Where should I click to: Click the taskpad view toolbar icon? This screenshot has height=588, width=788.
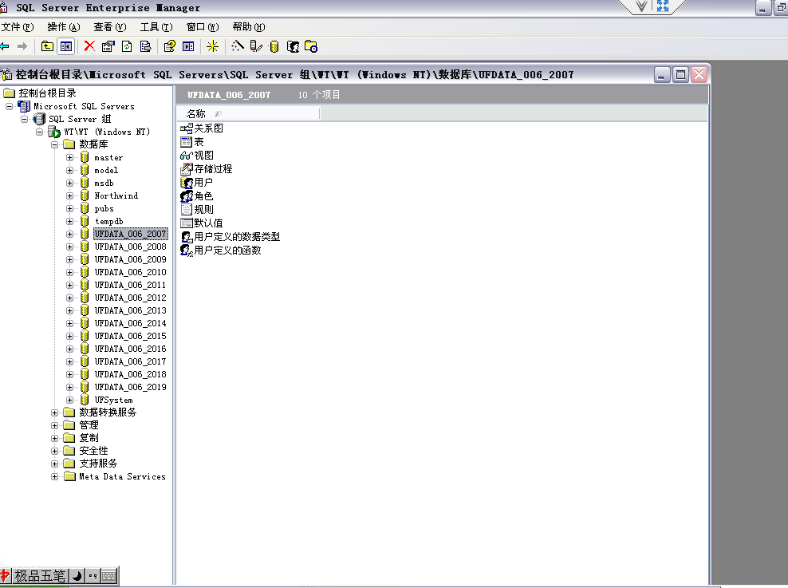click(x=188, y=47)
